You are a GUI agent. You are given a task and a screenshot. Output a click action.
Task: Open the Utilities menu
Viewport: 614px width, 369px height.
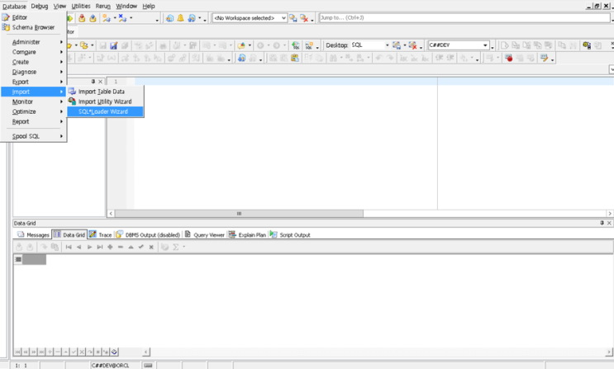tap(81, 6)
